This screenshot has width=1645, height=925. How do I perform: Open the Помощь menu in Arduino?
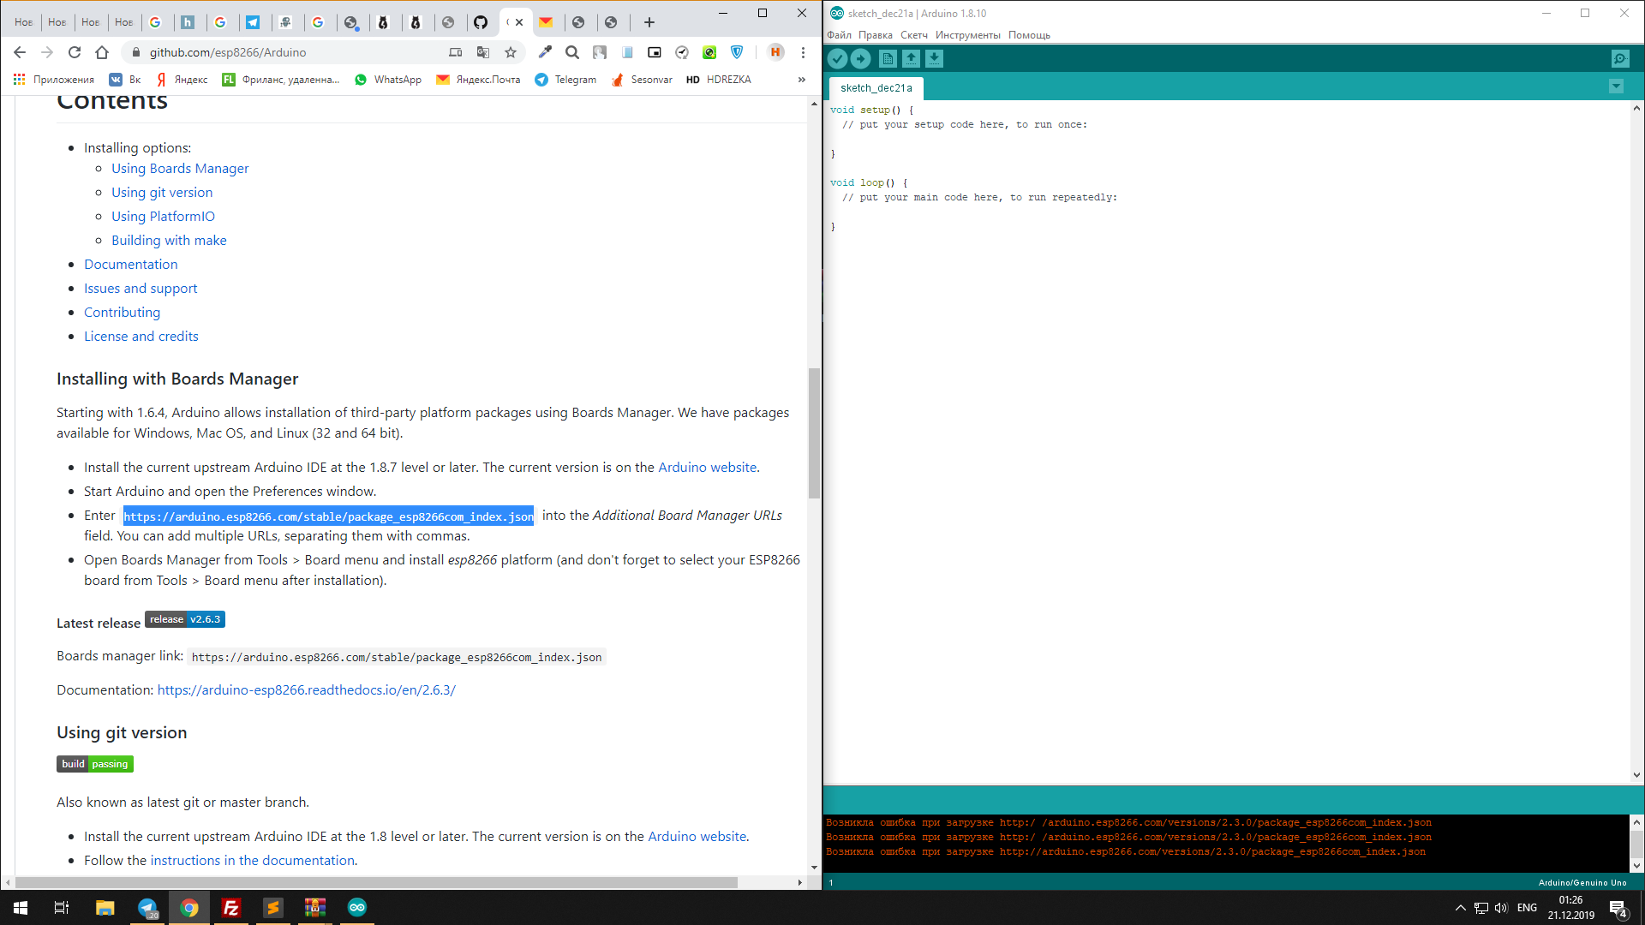coord(1029,35)
